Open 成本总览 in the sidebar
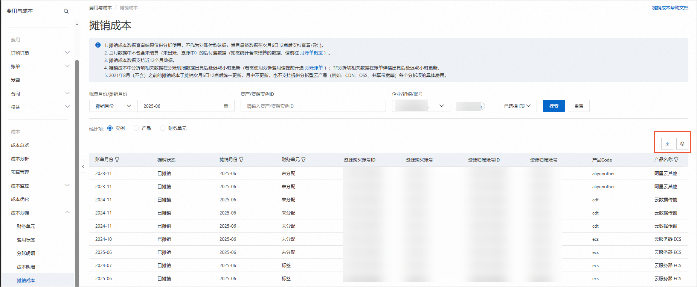The height and width of the screenshot is (287, 697). (x=20, y=145)
